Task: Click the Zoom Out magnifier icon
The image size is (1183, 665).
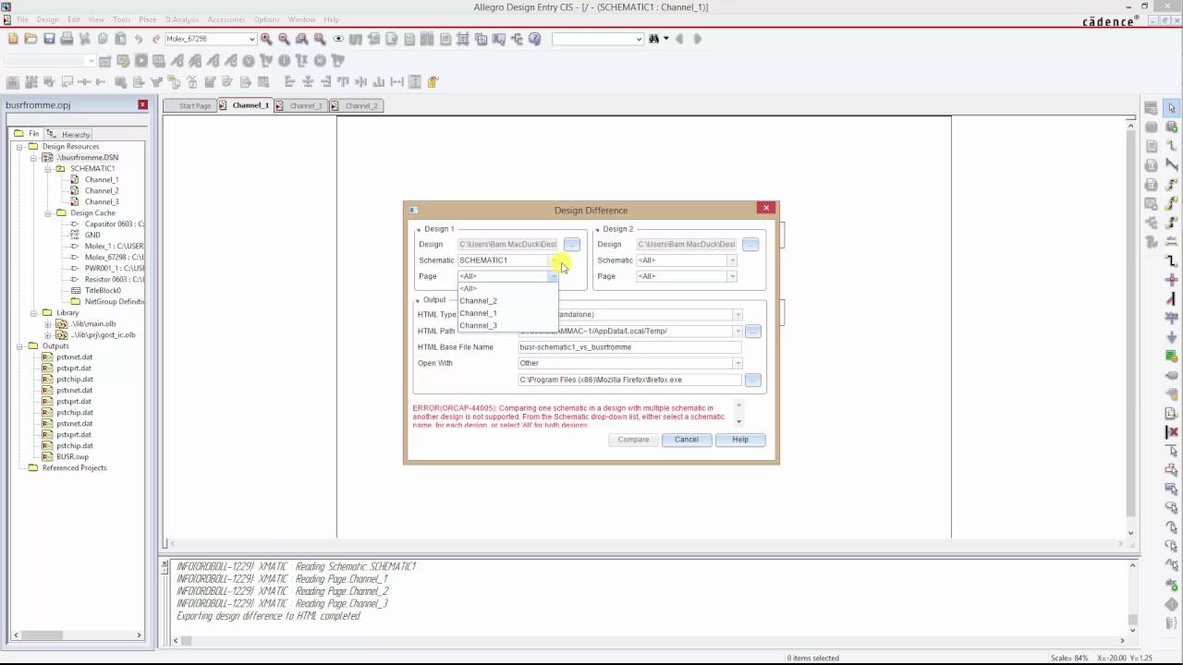Action: point(284,39)
